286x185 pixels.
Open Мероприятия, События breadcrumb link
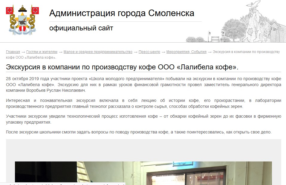click(x=186, y=52)
